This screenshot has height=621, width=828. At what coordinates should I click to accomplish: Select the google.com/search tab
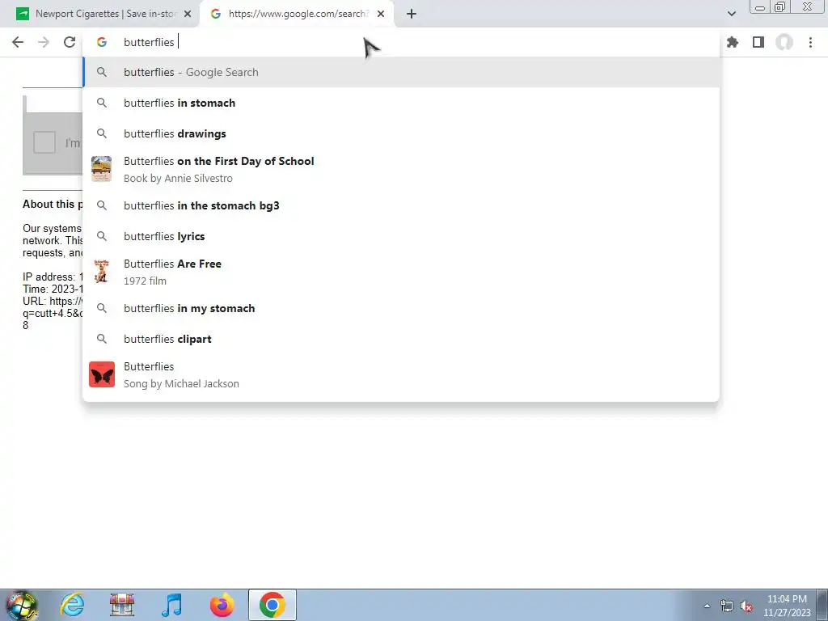(x=297, y=14)
